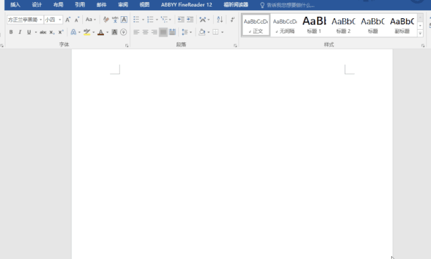Viewport: 431px width, 259px height.
Task: Click the line spacing icon
Action: tap(185, 32)
